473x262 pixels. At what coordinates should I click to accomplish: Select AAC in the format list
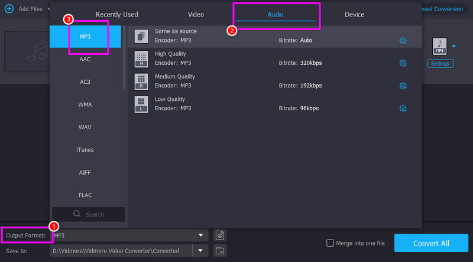coord(85,59)
